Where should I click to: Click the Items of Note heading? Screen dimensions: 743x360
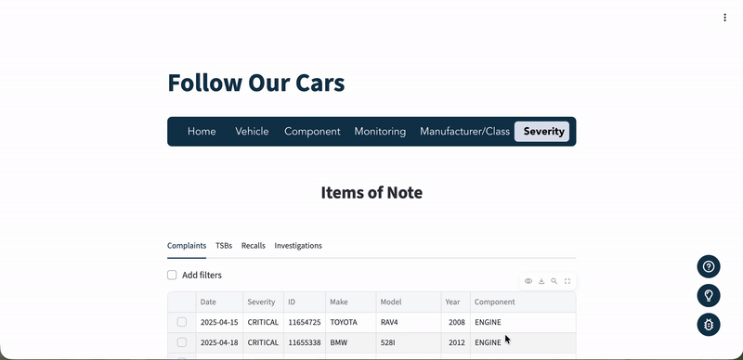[x=371, y=193]
